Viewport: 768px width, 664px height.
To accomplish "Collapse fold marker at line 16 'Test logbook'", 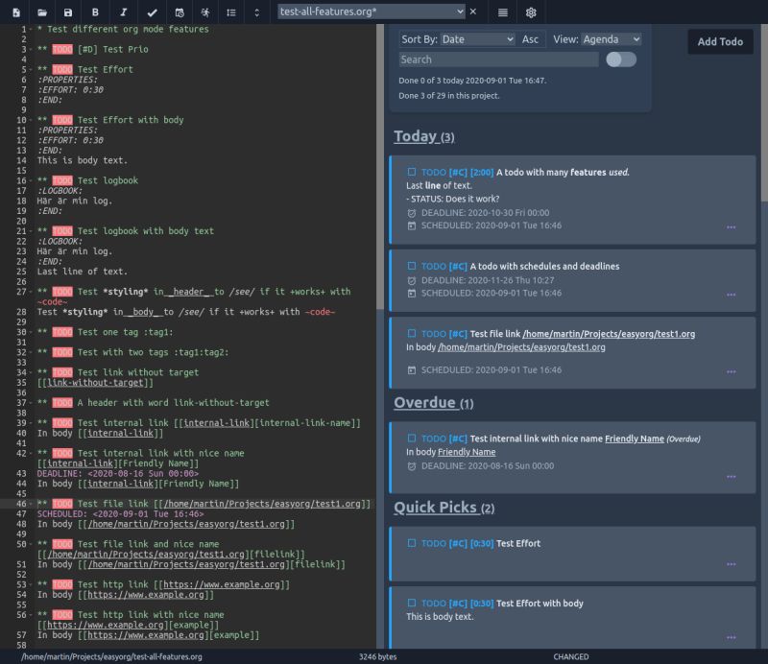I will (x=31, y=180).
